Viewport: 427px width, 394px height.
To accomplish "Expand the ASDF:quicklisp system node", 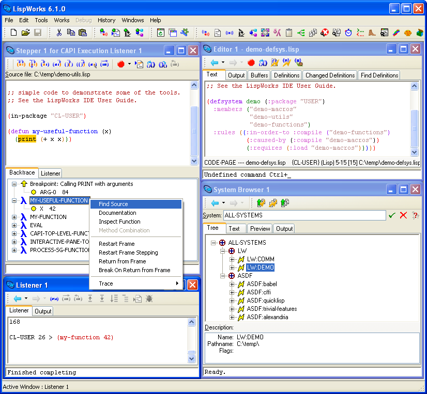I will (232, 301).
